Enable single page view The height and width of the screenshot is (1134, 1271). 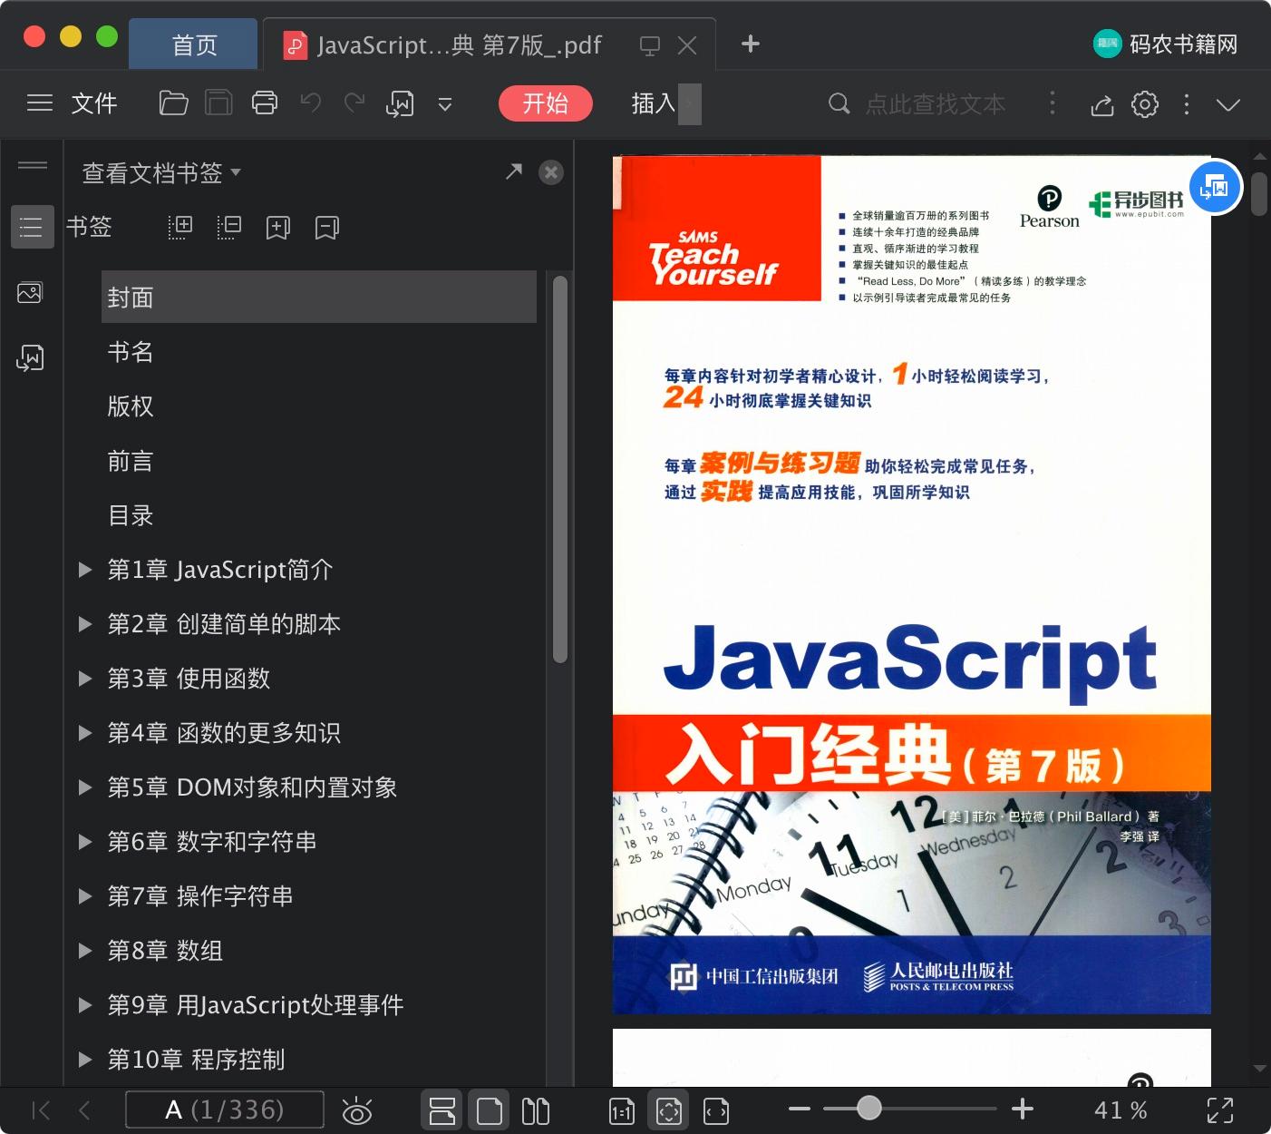490,1111
